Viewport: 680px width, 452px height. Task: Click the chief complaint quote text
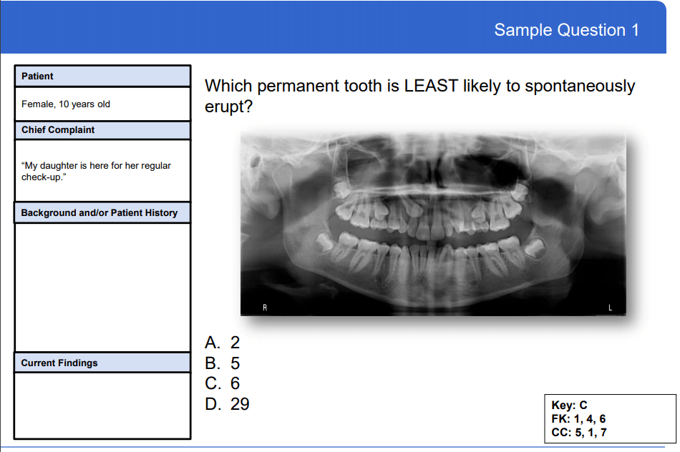(x=96, y=171)
